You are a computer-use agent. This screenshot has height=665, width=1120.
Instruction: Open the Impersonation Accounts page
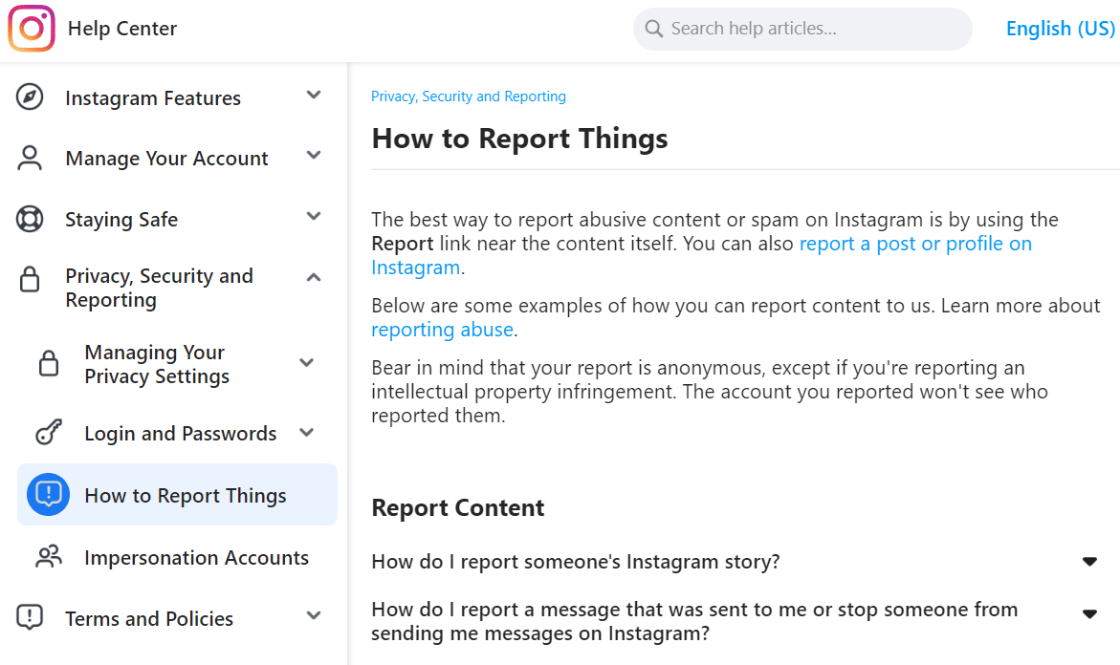tap(196, 557)
